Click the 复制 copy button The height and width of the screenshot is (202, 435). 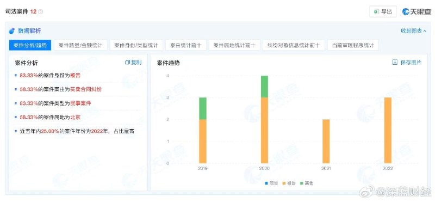(133, 63)
